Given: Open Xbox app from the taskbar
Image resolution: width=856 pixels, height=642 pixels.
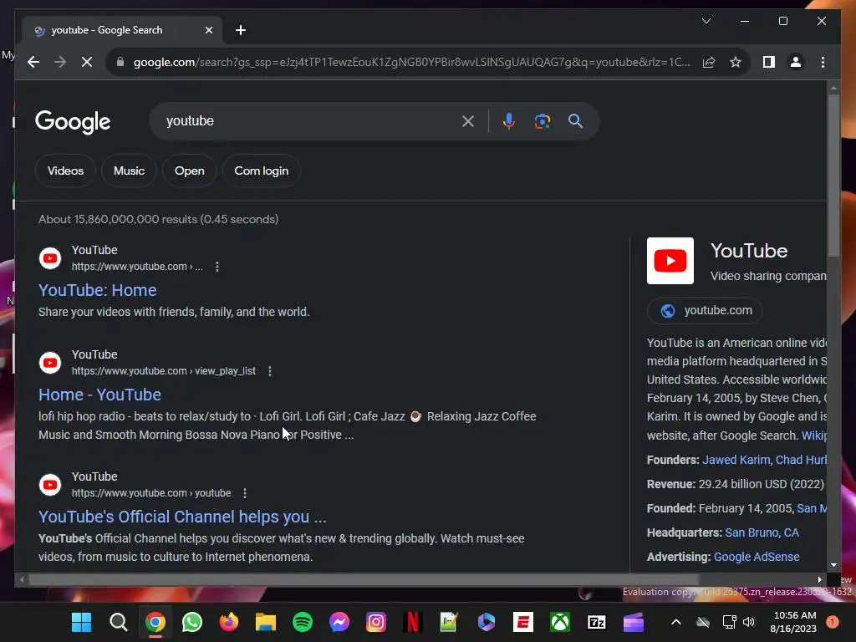Looking at the screenshot, I should 560,622.
